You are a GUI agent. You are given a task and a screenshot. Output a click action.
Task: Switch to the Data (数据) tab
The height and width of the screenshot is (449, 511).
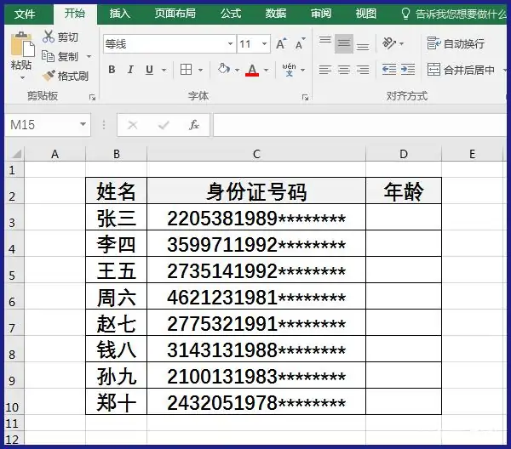[x=276, y=14]
